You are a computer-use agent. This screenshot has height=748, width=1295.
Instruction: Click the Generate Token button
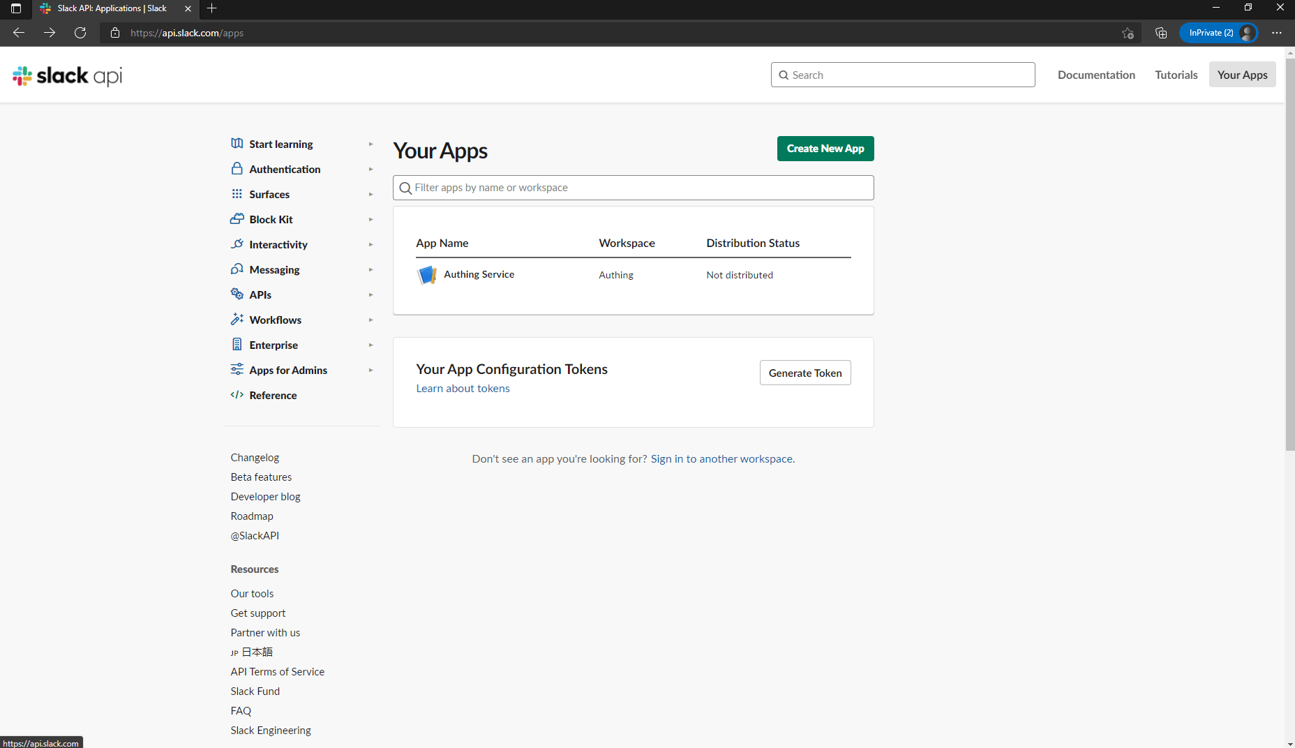804,373
